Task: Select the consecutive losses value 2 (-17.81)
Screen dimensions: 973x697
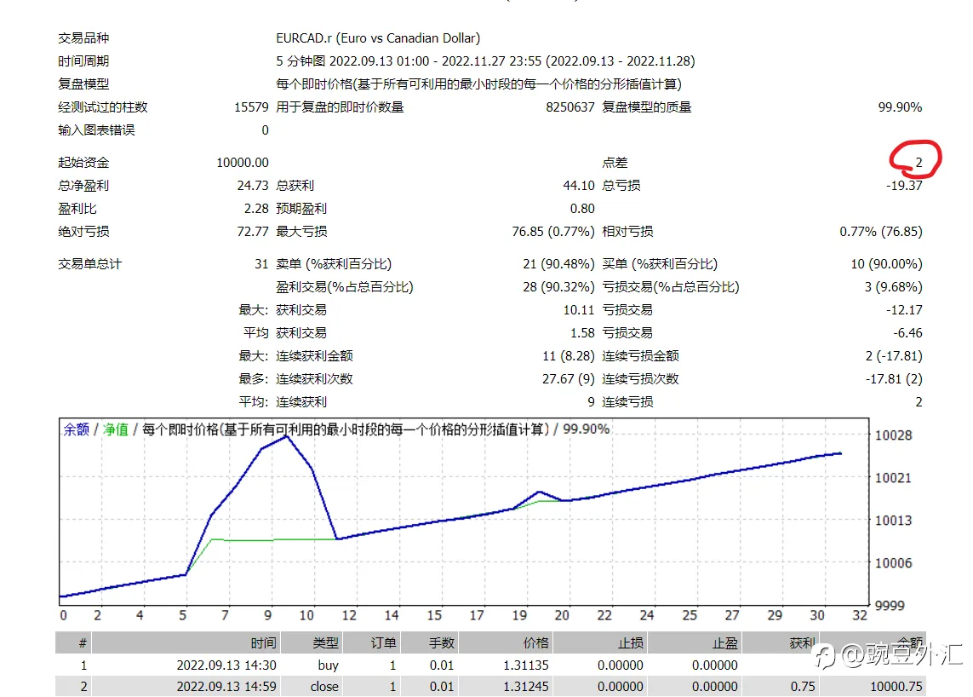Action: pyautogui.click(x=894, y=355)
